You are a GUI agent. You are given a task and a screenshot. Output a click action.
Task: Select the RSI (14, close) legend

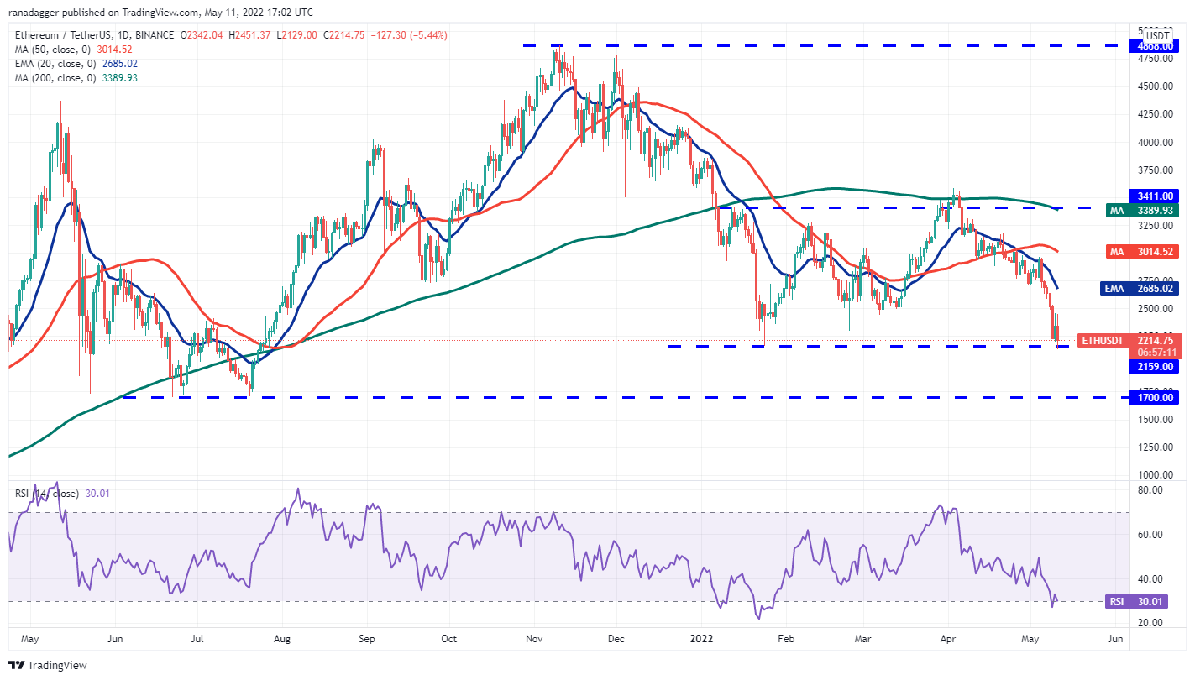[49, 494]
